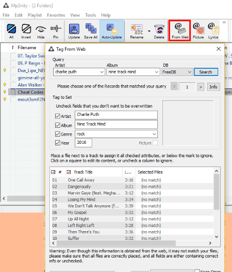Select track Dangerously

(79, 187)
